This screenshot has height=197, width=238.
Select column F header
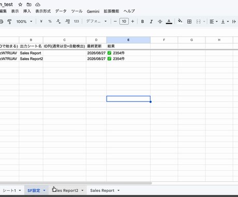pos(164,40)
